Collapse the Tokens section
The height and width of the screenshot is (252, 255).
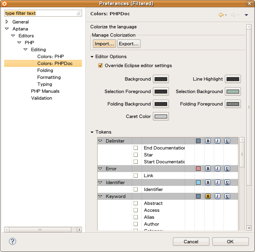click(92, 132)
